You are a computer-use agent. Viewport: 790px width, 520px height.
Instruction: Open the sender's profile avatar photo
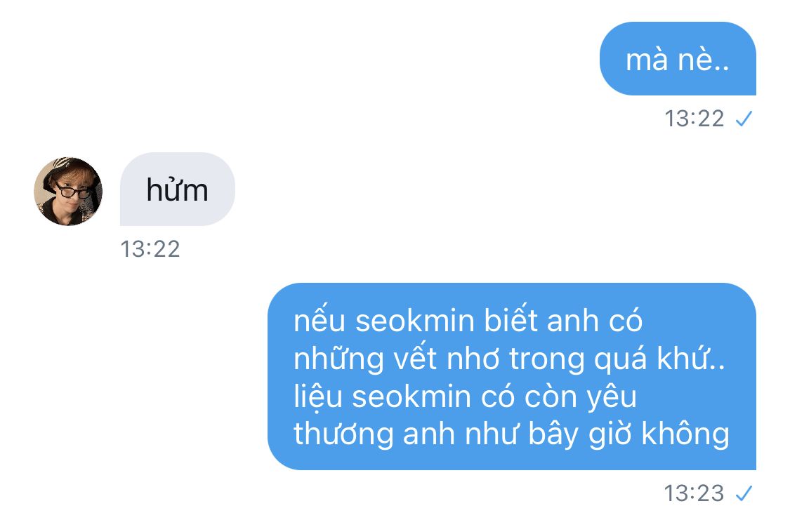[68, 192]
